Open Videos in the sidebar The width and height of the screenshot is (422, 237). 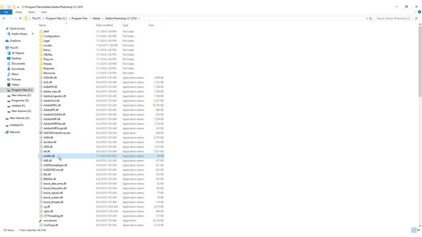pos(15,85)
